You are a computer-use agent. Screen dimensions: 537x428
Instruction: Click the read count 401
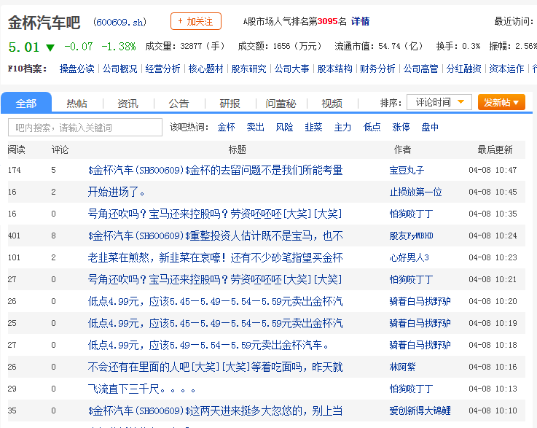14,236
